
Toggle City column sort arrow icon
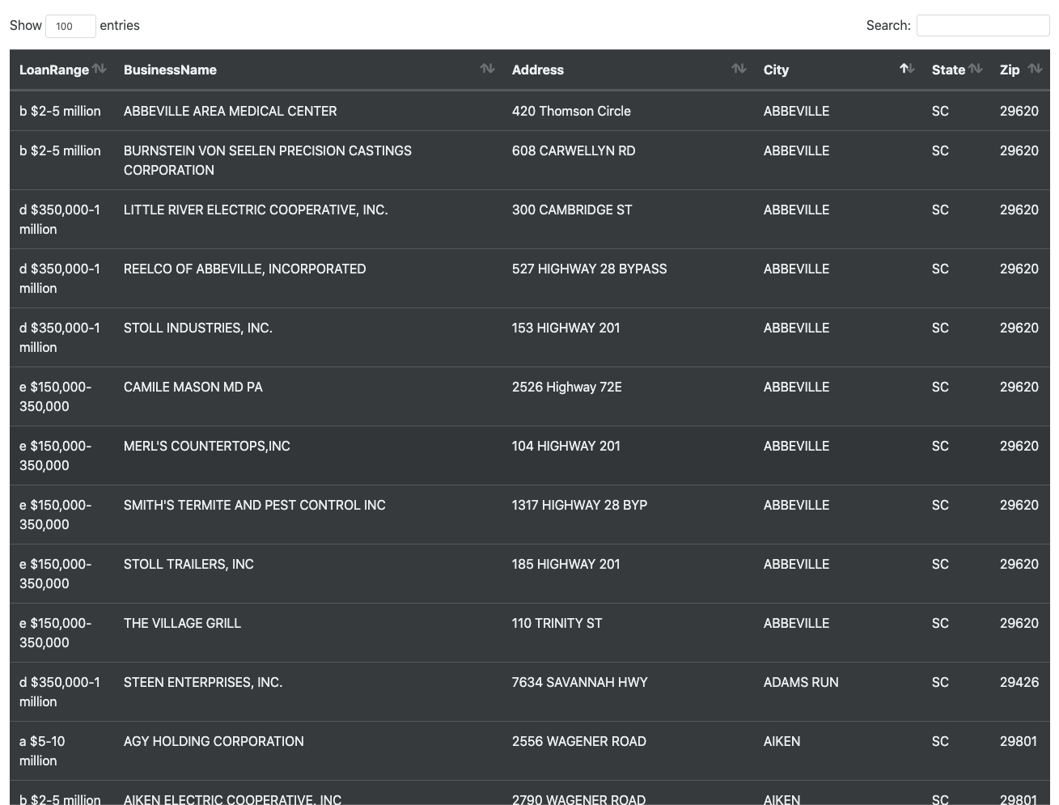click(907, 69)
